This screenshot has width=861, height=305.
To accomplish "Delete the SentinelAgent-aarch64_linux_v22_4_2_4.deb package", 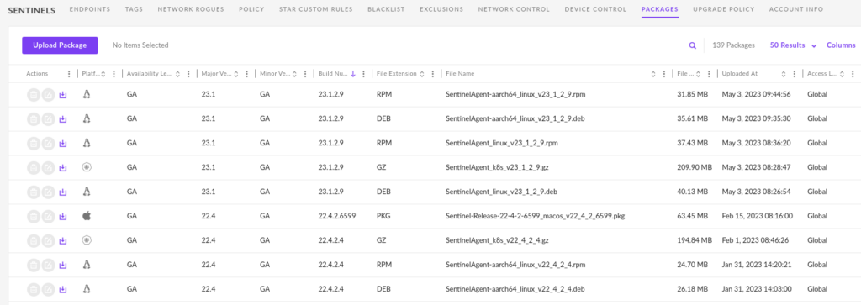I will (x=33, y=288).
